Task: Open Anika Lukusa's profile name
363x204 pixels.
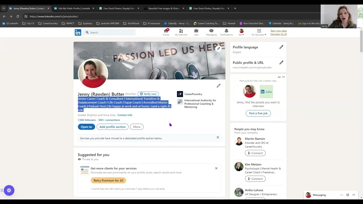Action: point(254,190)
